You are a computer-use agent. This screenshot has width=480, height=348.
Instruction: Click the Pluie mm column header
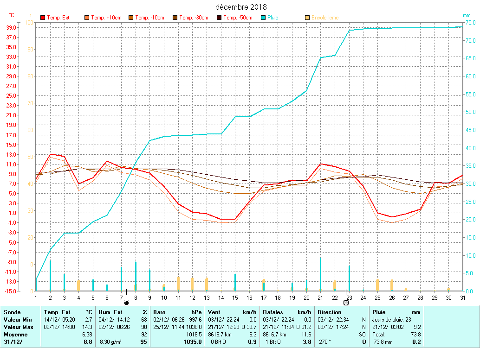coord(396,312)
